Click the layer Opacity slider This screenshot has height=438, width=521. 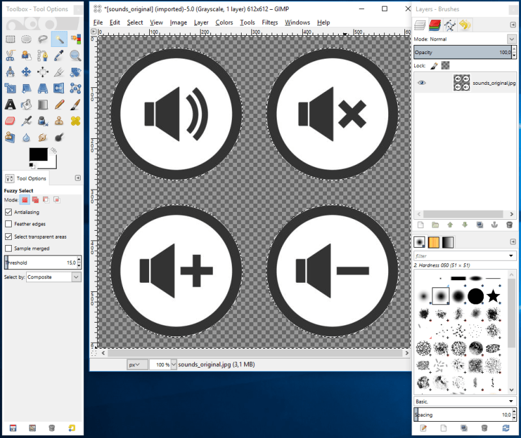pyautogui.click(x=464, y=52)
